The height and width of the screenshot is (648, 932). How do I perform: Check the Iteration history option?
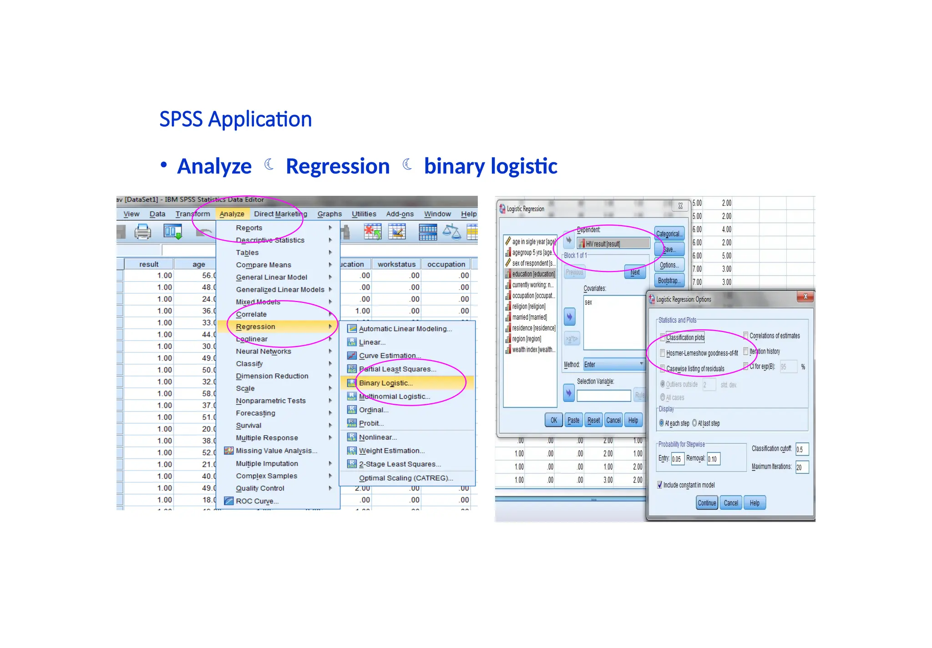745,351
